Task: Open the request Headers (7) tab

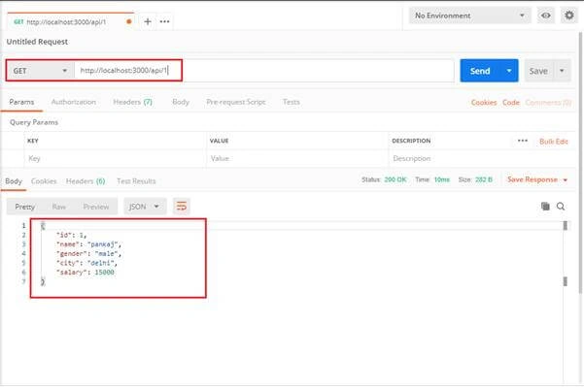Action: pos(132,102)
